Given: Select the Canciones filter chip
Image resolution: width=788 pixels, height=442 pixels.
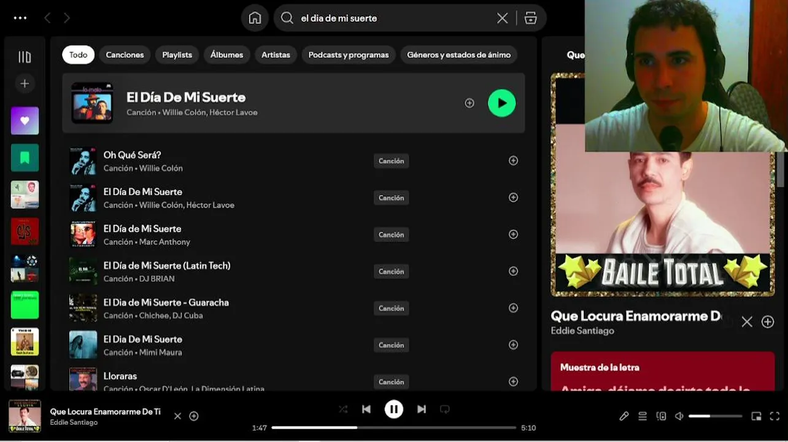Looking at the screenshot, I should [125, 55].
